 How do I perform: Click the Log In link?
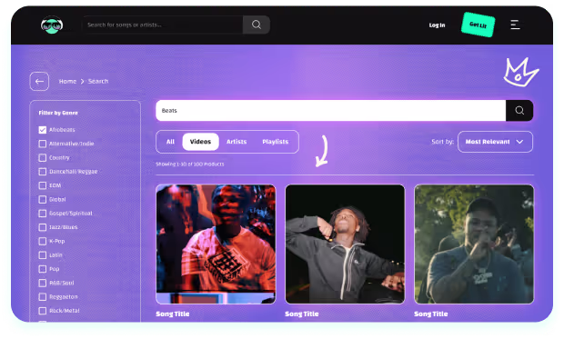coord(437,25)
